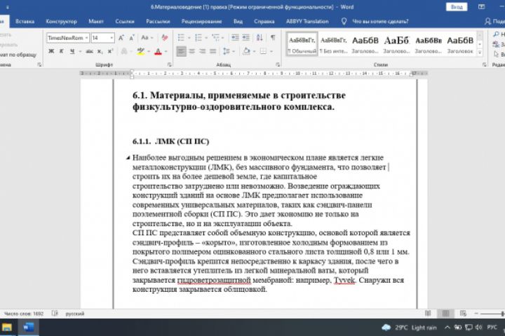The width and height of the screenshot is (505, 336).
Task: Collapse the paragraph starting with Наиболее выгодным
Action: pyautogui.click(x=128, y=157)
